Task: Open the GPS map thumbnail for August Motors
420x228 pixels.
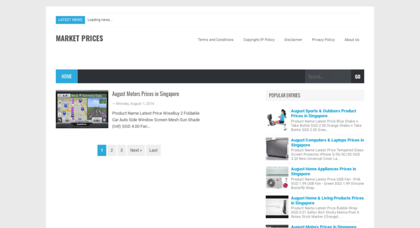Action: [x=82, y=109]
